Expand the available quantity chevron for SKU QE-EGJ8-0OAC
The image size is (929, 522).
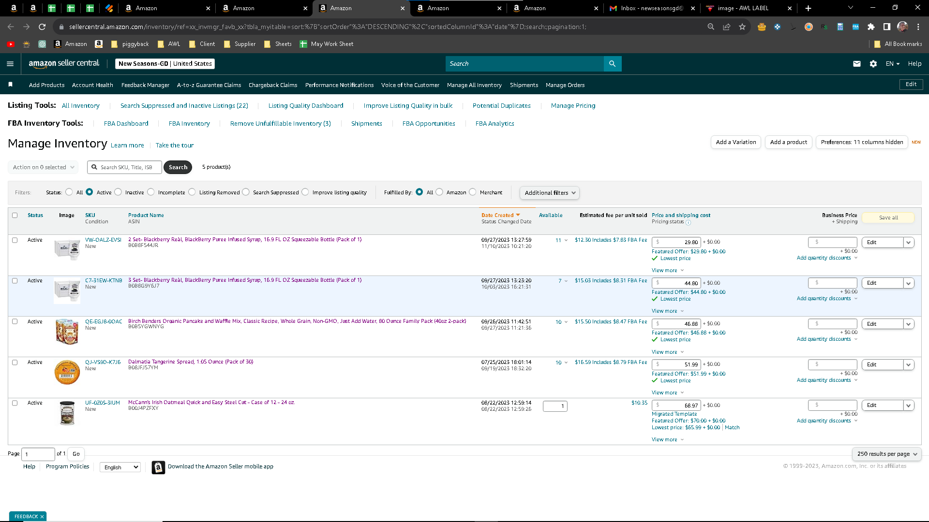(x=566, y=322)
